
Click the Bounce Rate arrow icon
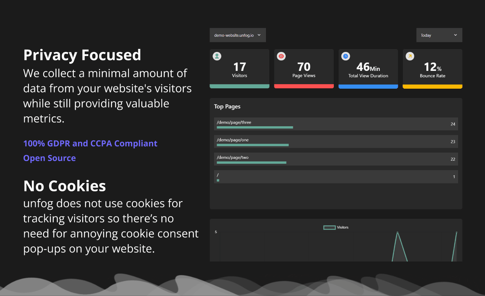(x=410, y=56)
